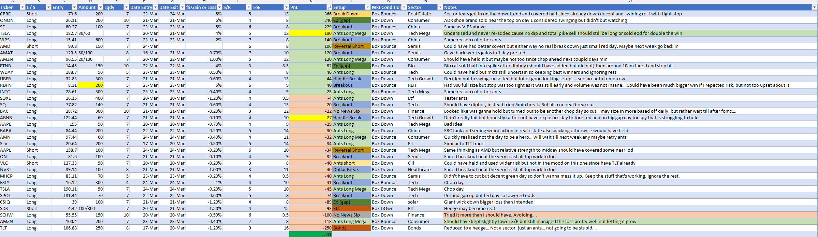Viewport: 818px width, 237px height.
Task: Open the Amount column filter dropdown
Action: 100,7
